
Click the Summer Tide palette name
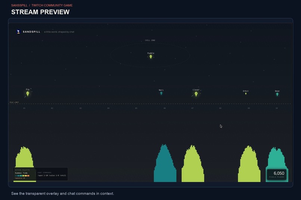click(21, 173)
